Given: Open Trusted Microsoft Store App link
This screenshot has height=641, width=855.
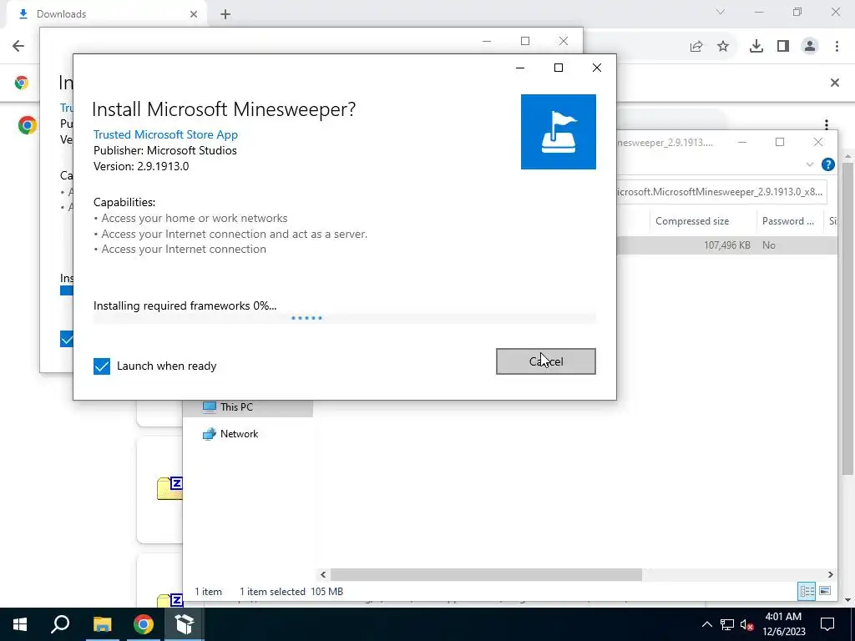Looking at the screenshot, I should pyautogui.click(x=165, y=134).
